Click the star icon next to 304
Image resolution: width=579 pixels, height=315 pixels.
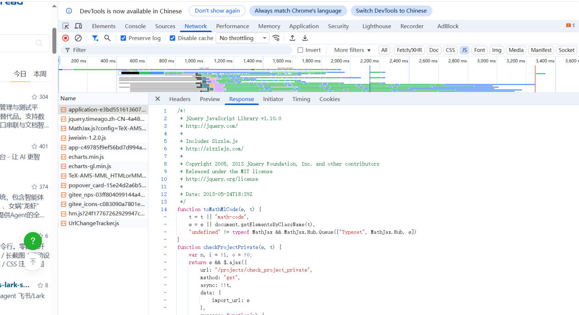[34, 97]
